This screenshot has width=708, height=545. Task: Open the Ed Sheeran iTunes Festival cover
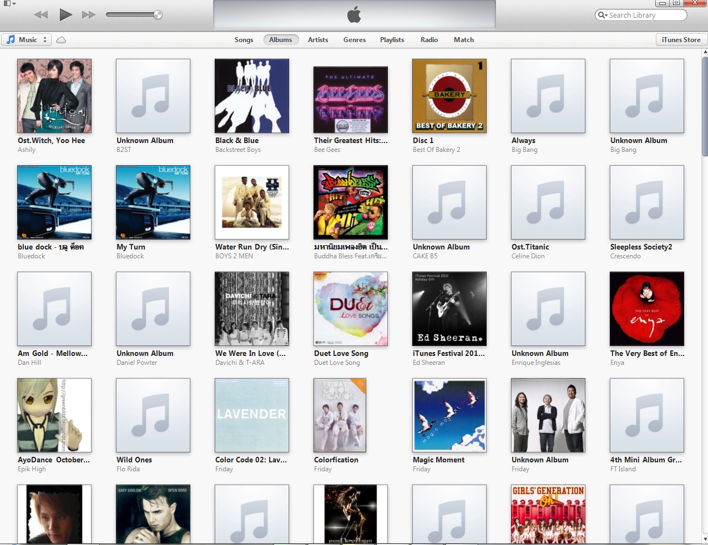[x=449, y=309]
